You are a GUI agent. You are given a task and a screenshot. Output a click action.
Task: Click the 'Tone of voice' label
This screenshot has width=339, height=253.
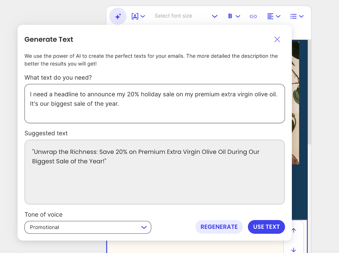(44, 215)
